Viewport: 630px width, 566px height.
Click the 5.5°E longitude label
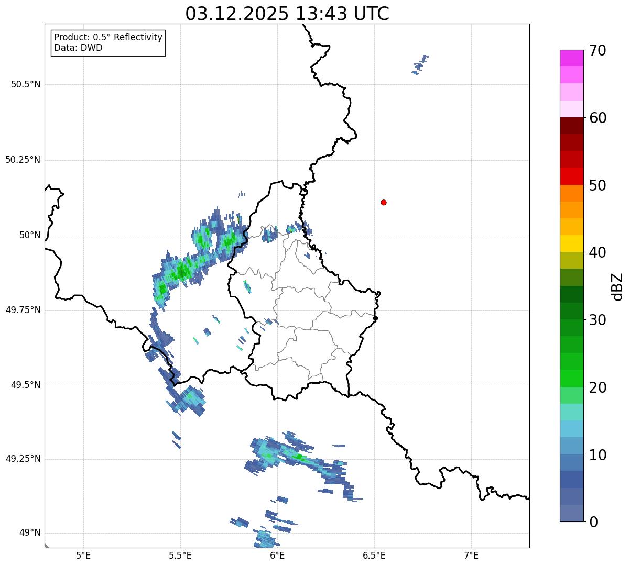pos(180,556)
